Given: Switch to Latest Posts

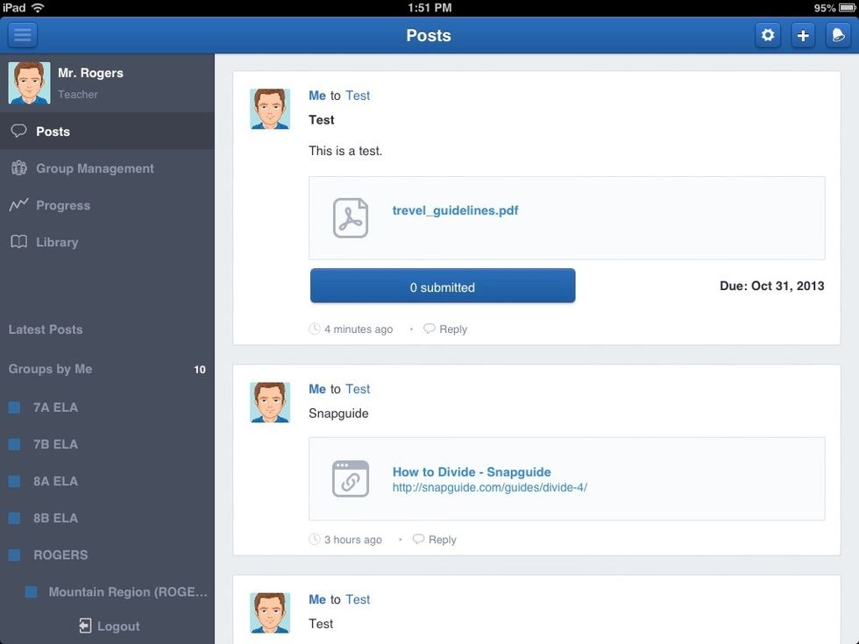Looking at the screenshot, I should coord(46,329).
